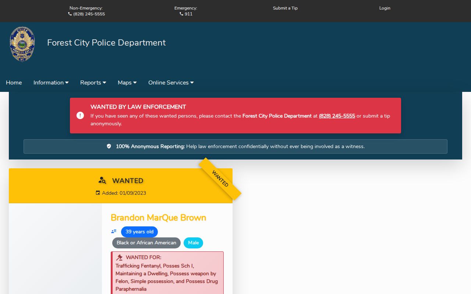Click the Added: 01/09/2023 date text
This screenshot has width=471, height=294.
pos(124,193)
